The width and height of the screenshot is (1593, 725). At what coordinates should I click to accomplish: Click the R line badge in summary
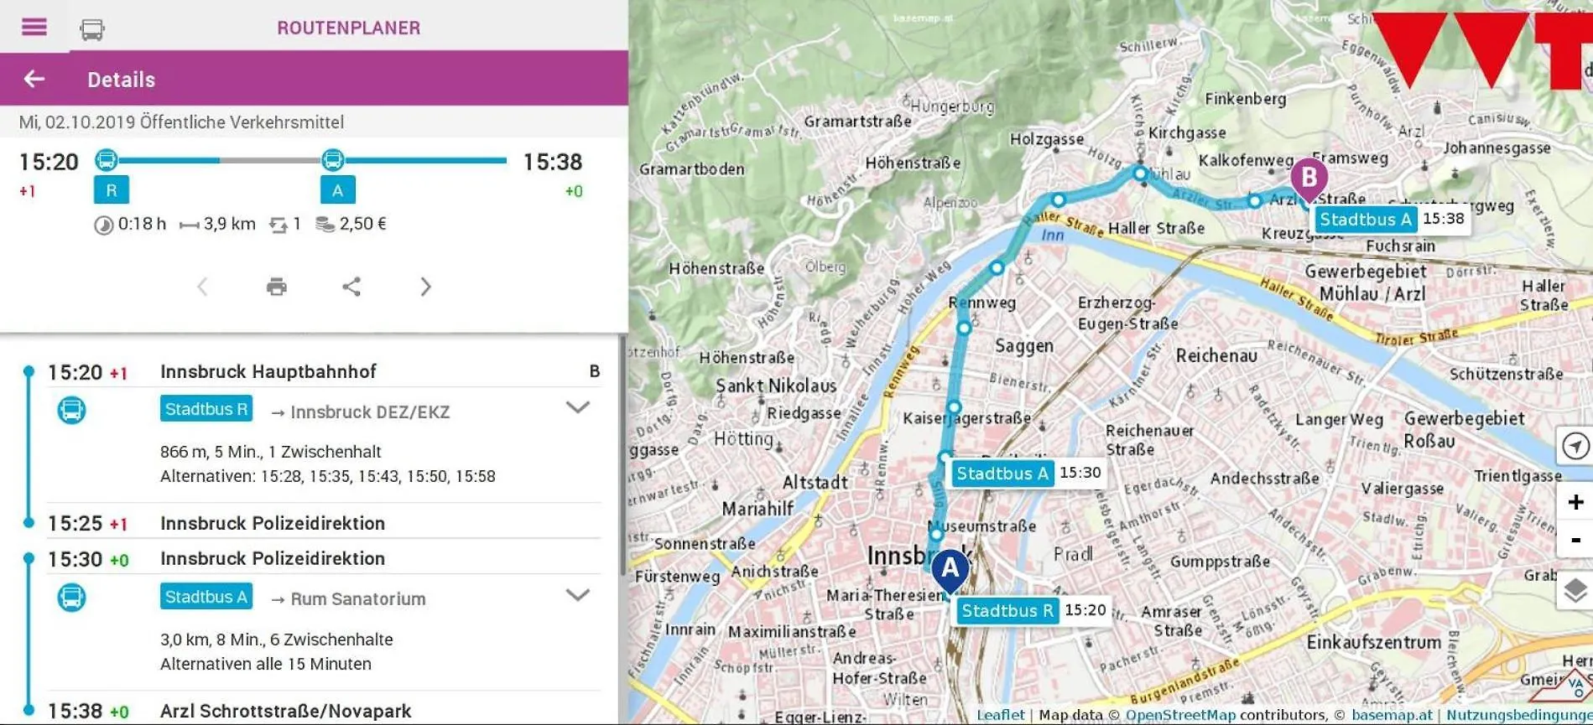[x=112, y=190]
